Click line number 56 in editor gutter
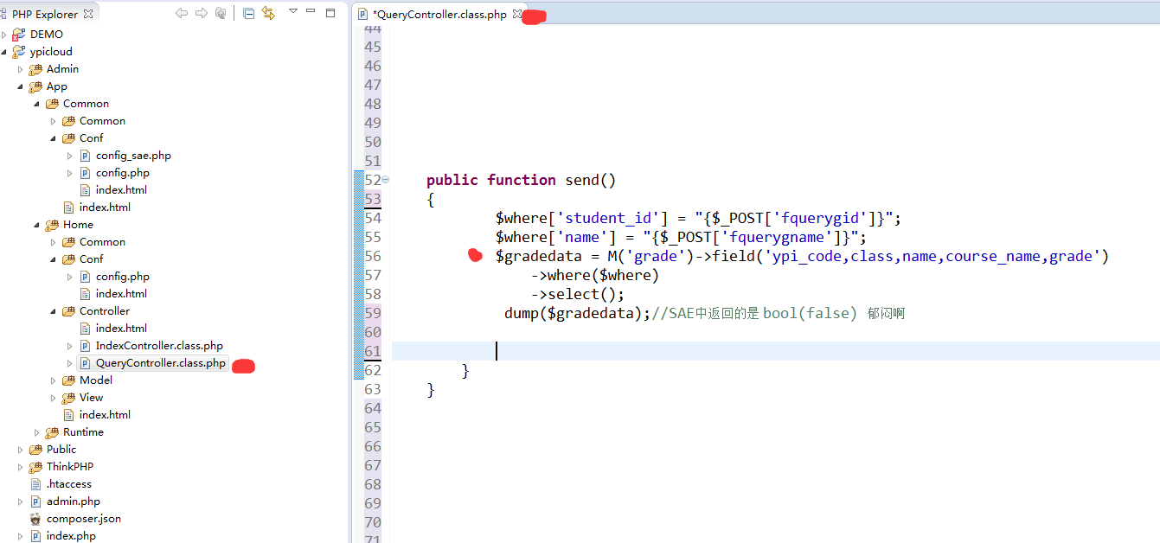The height and width of the screenshot is (543, 1160). click(373, 256)
